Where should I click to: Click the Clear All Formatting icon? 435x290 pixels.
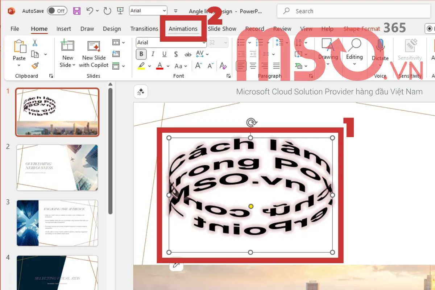(223, 66)
